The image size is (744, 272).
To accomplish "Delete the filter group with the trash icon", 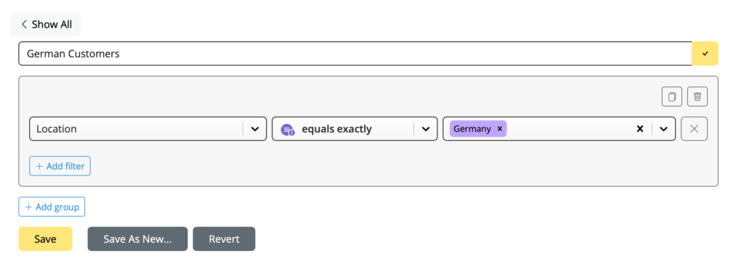I will [697, 96].
